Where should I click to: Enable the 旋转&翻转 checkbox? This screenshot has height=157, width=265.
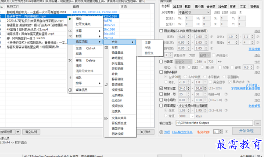(x=161, y=72)
